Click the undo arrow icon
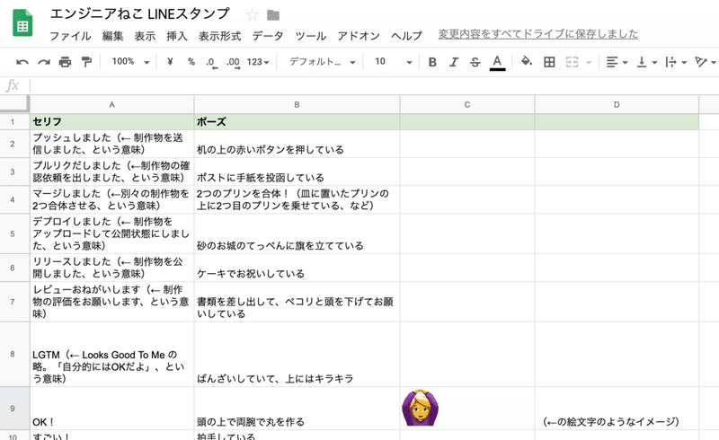 tap(22, 62)
